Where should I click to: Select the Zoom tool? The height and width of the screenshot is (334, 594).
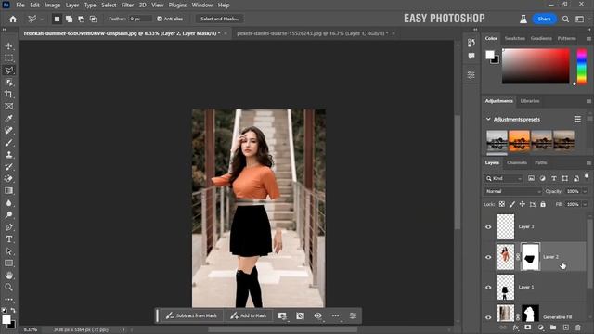tap(8, 288)
